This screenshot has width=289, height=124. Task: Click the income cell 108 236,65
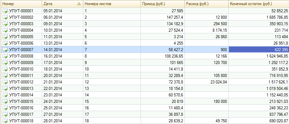(163, 56)
